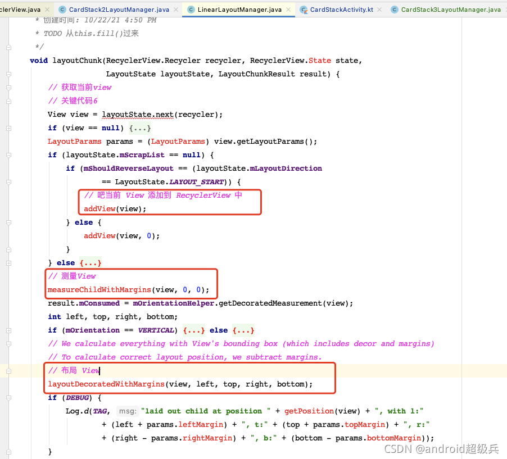Image resolution: width=507 pixels, height=459 pixels.
Task: Expand the last folded {...} on the mOrientation line
Action: pos(243,330)
